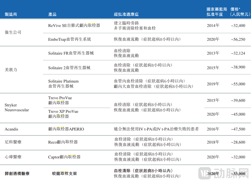This screenshot has width=251, height=182.
Task: Select product 蛟龍取栓支架
Action: pos(64,174)
